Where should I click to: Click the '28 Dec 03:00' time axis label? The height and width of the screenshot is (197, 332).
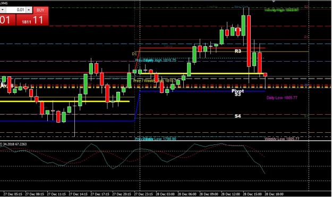165,194
